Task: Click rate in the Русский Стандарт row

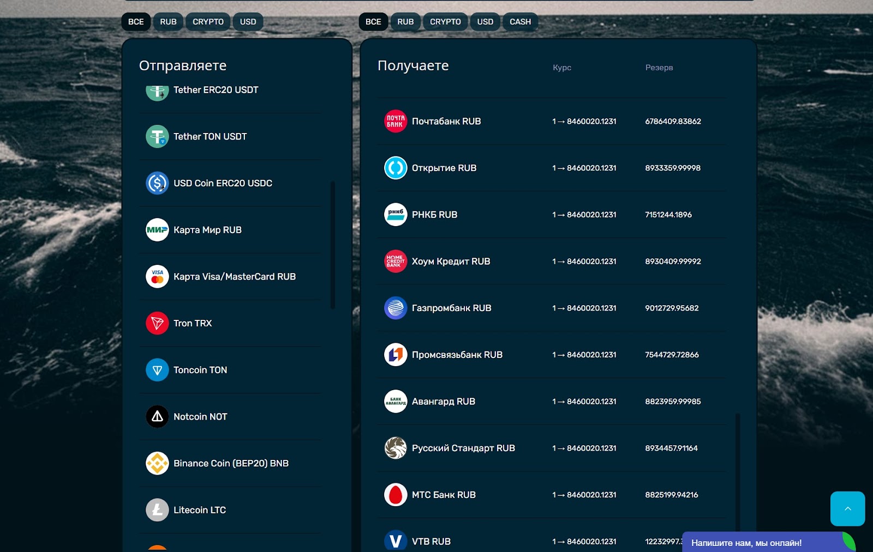Action: [584, 448]
